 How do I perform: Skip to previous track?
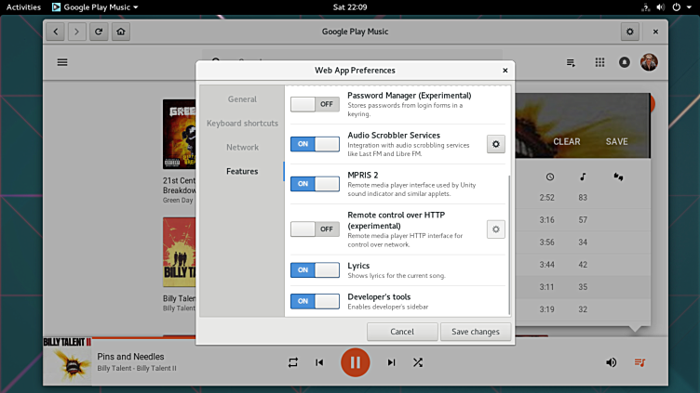tap(319, 362)
